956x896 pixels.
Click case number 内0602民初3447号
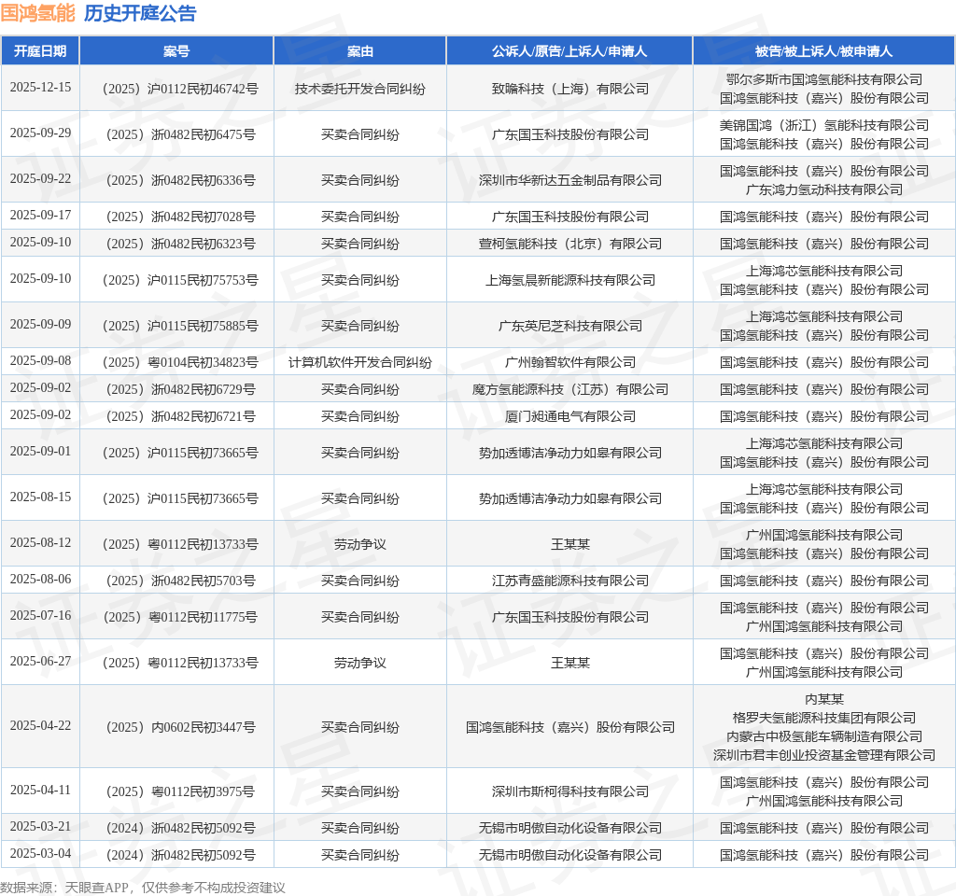pyautogui.click(x=180, y=727)
